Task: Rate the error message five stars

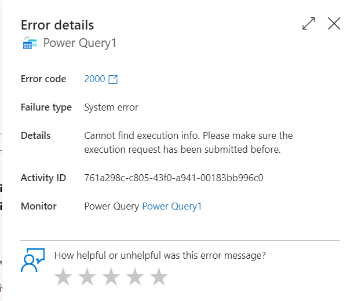Action: (x=159, y=277)
